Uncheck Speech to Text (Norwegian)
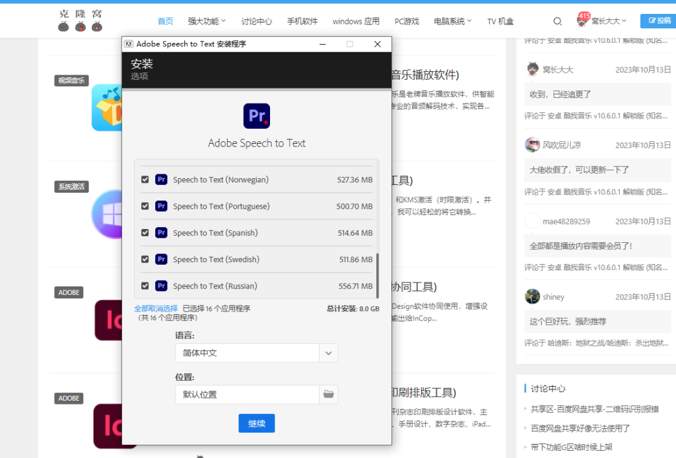 pos(145,180)
